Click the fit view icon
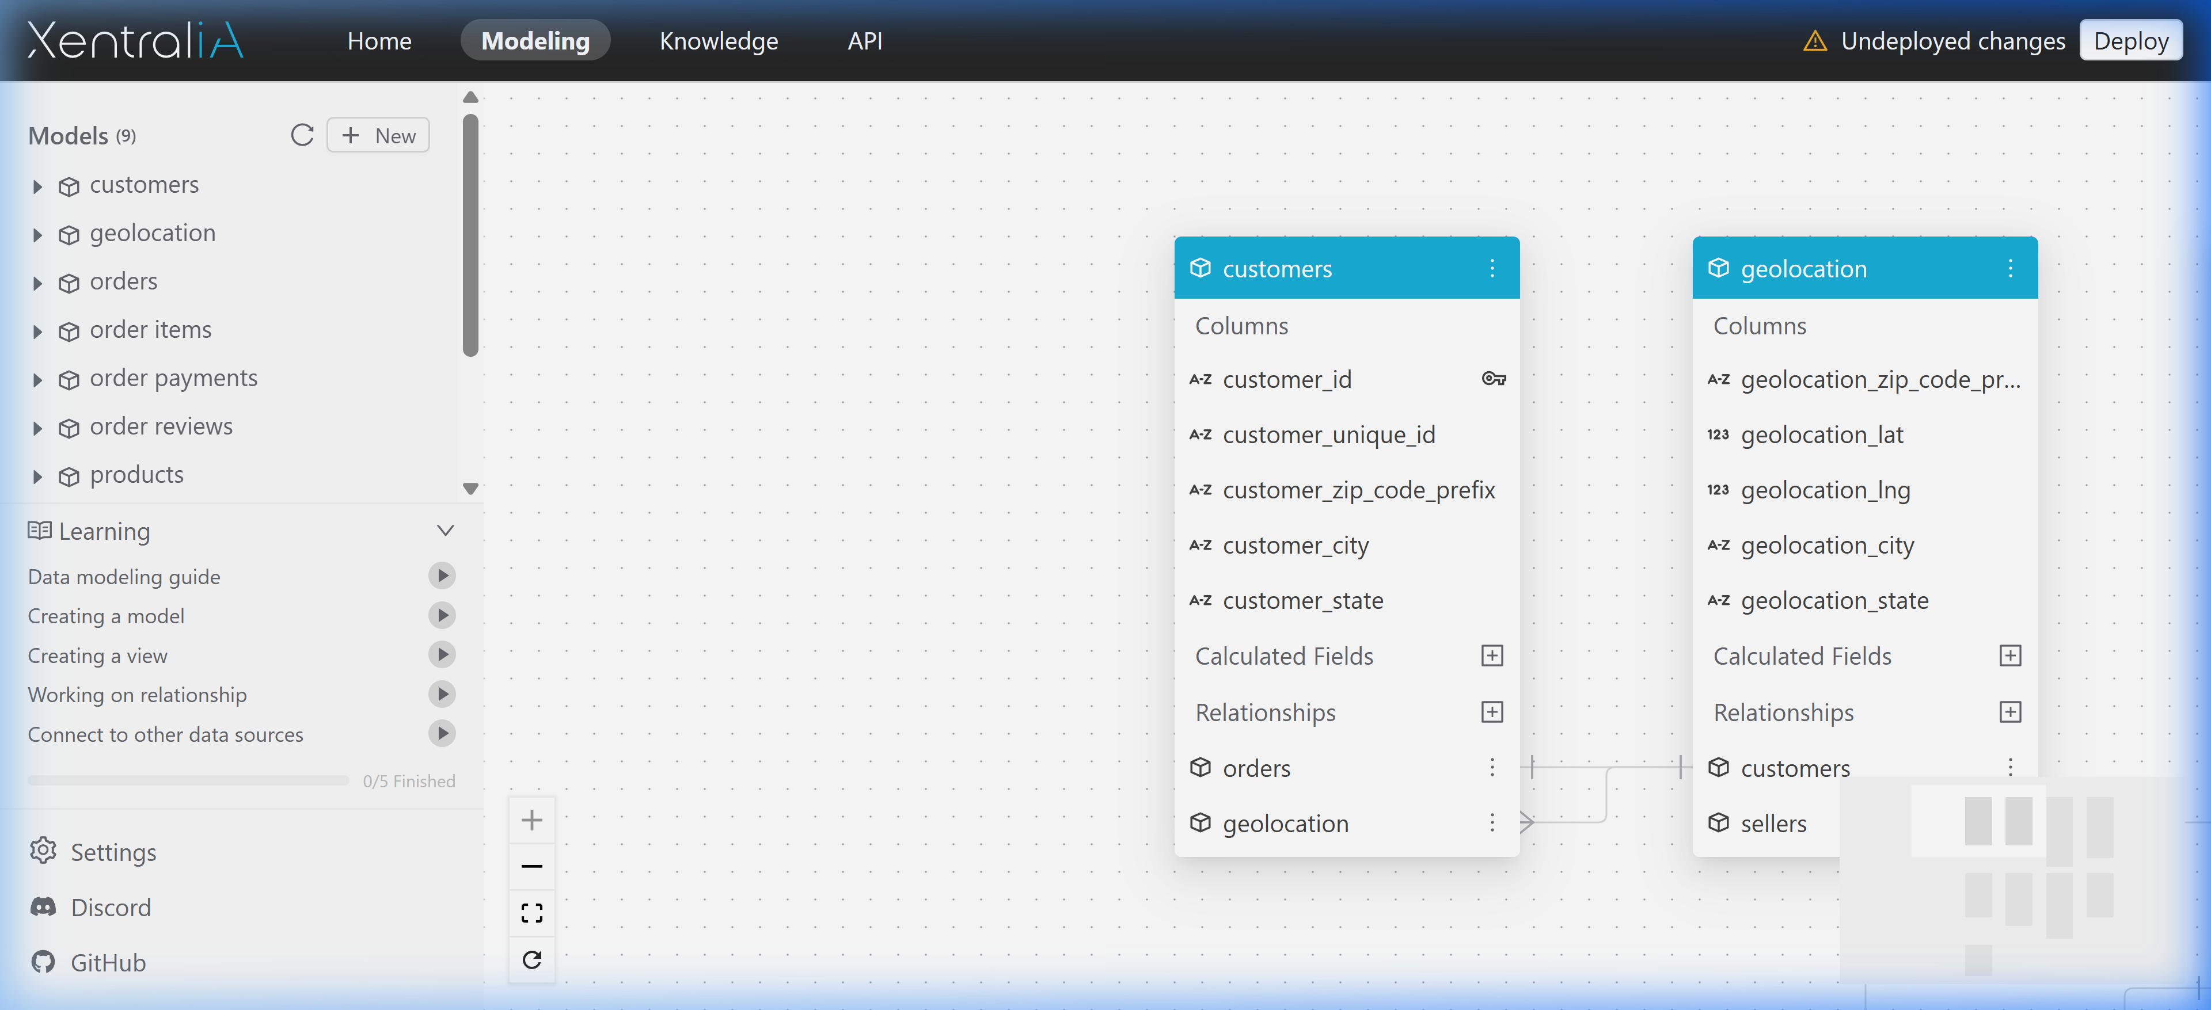2211x1010 pixels. tap(531, 913)
